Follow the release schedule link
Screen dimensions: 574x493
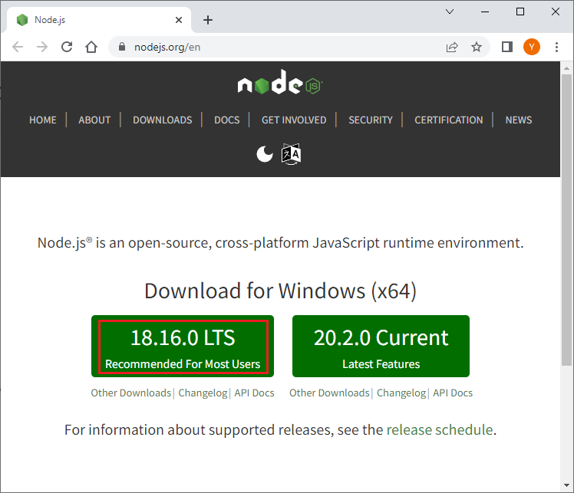point(440,429)
